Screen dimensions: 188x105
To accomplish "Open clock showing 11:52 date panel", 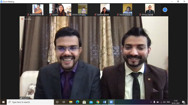I will click(x=176, y=102).
